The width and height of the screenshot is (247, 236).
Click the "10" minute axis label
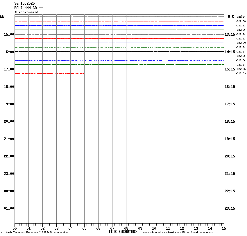coord(154,228)
